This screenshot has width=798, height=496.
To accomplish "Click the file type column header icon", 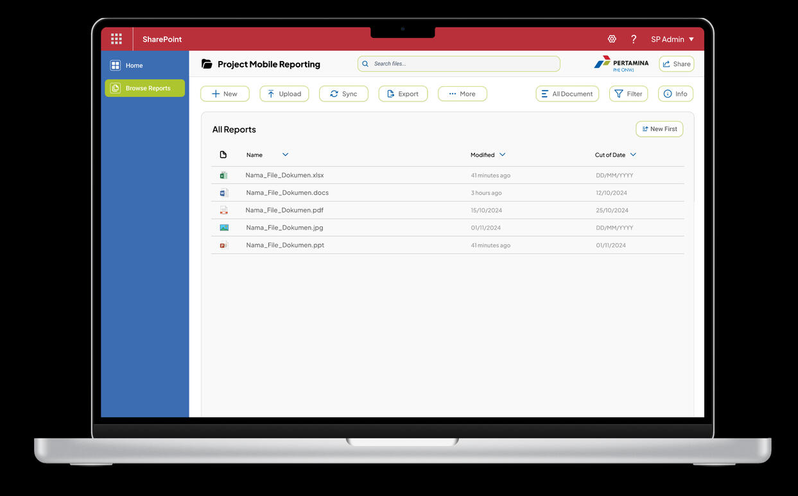I will [223, 155].
